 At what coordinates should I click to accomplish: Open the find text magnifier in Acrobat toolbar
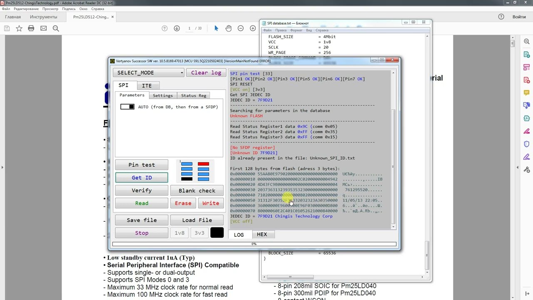point(56,28)
